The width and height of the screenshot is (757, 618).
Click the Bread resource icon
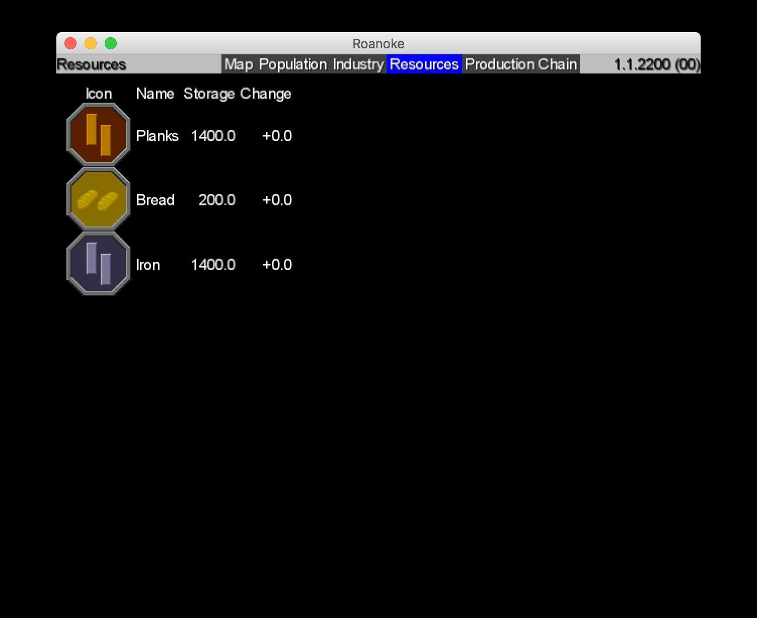coord(99,199)
